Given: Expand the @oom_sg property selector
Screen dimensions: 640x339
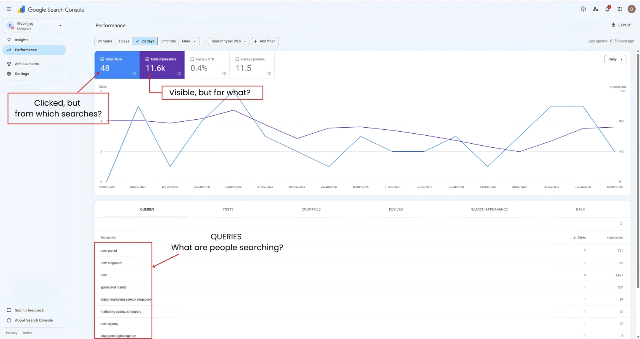Looking at the screenshot, I should [x=34, y=26].
